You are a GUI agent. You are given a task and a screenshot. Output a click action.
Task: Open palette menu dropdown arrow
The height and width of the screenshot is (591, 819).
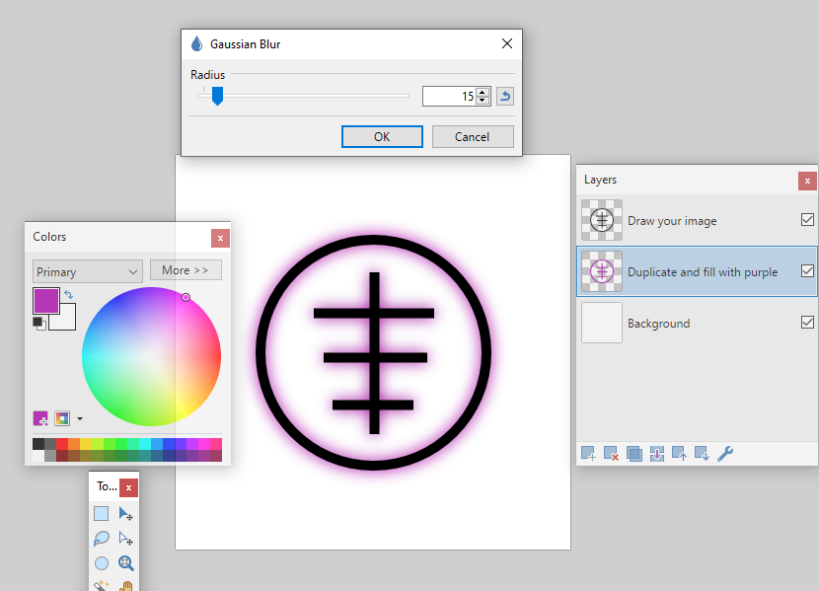(x=80, y=418)
